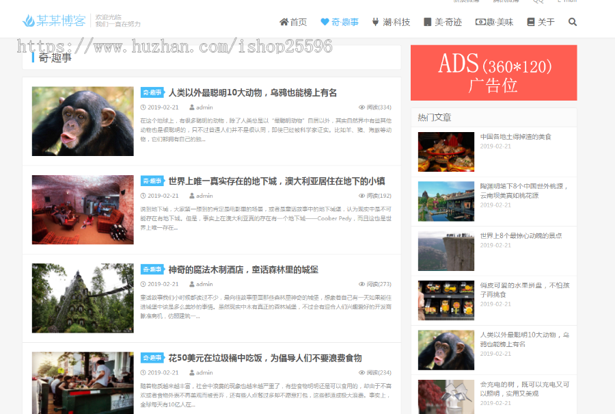The width and height of the screenshot is (615, 414).
Task: Click admin author on the chimpanzee article
Action: [204, 107]
